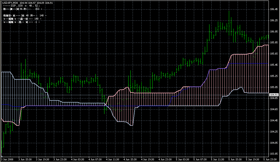The height and width of the screenshot is (162, 280).
Task: Click the '4 Jun 03:30' time label
Action: coord(77,160)
